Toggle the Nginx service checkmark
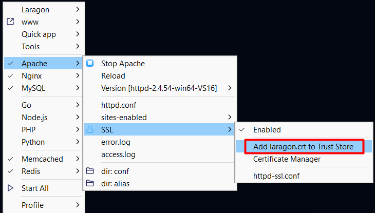 coord(10,76)
